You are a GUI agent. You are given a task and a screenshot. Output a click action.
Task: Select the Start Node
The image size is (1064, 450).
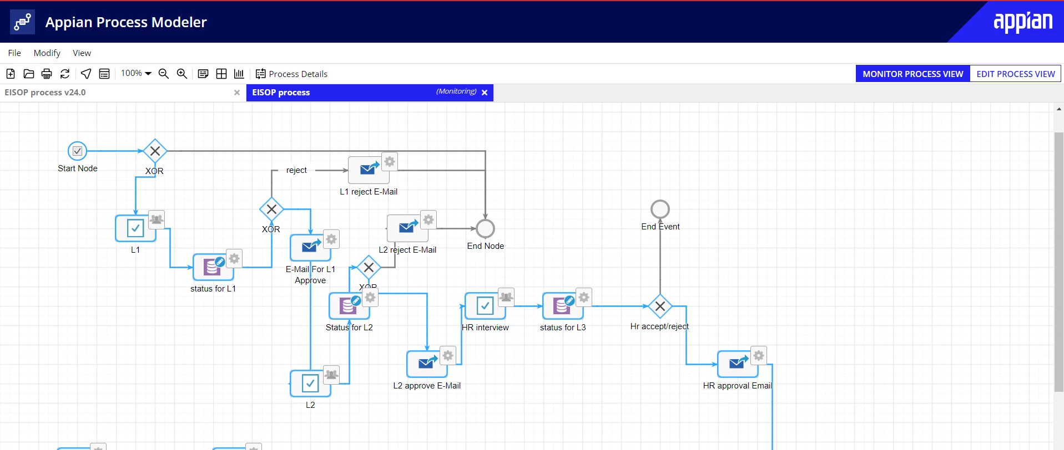(x=77, y=151)
